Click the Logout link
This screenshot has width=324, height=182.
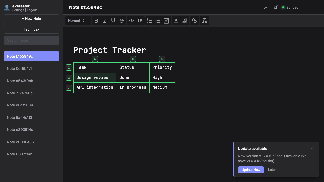pos(32,10)
